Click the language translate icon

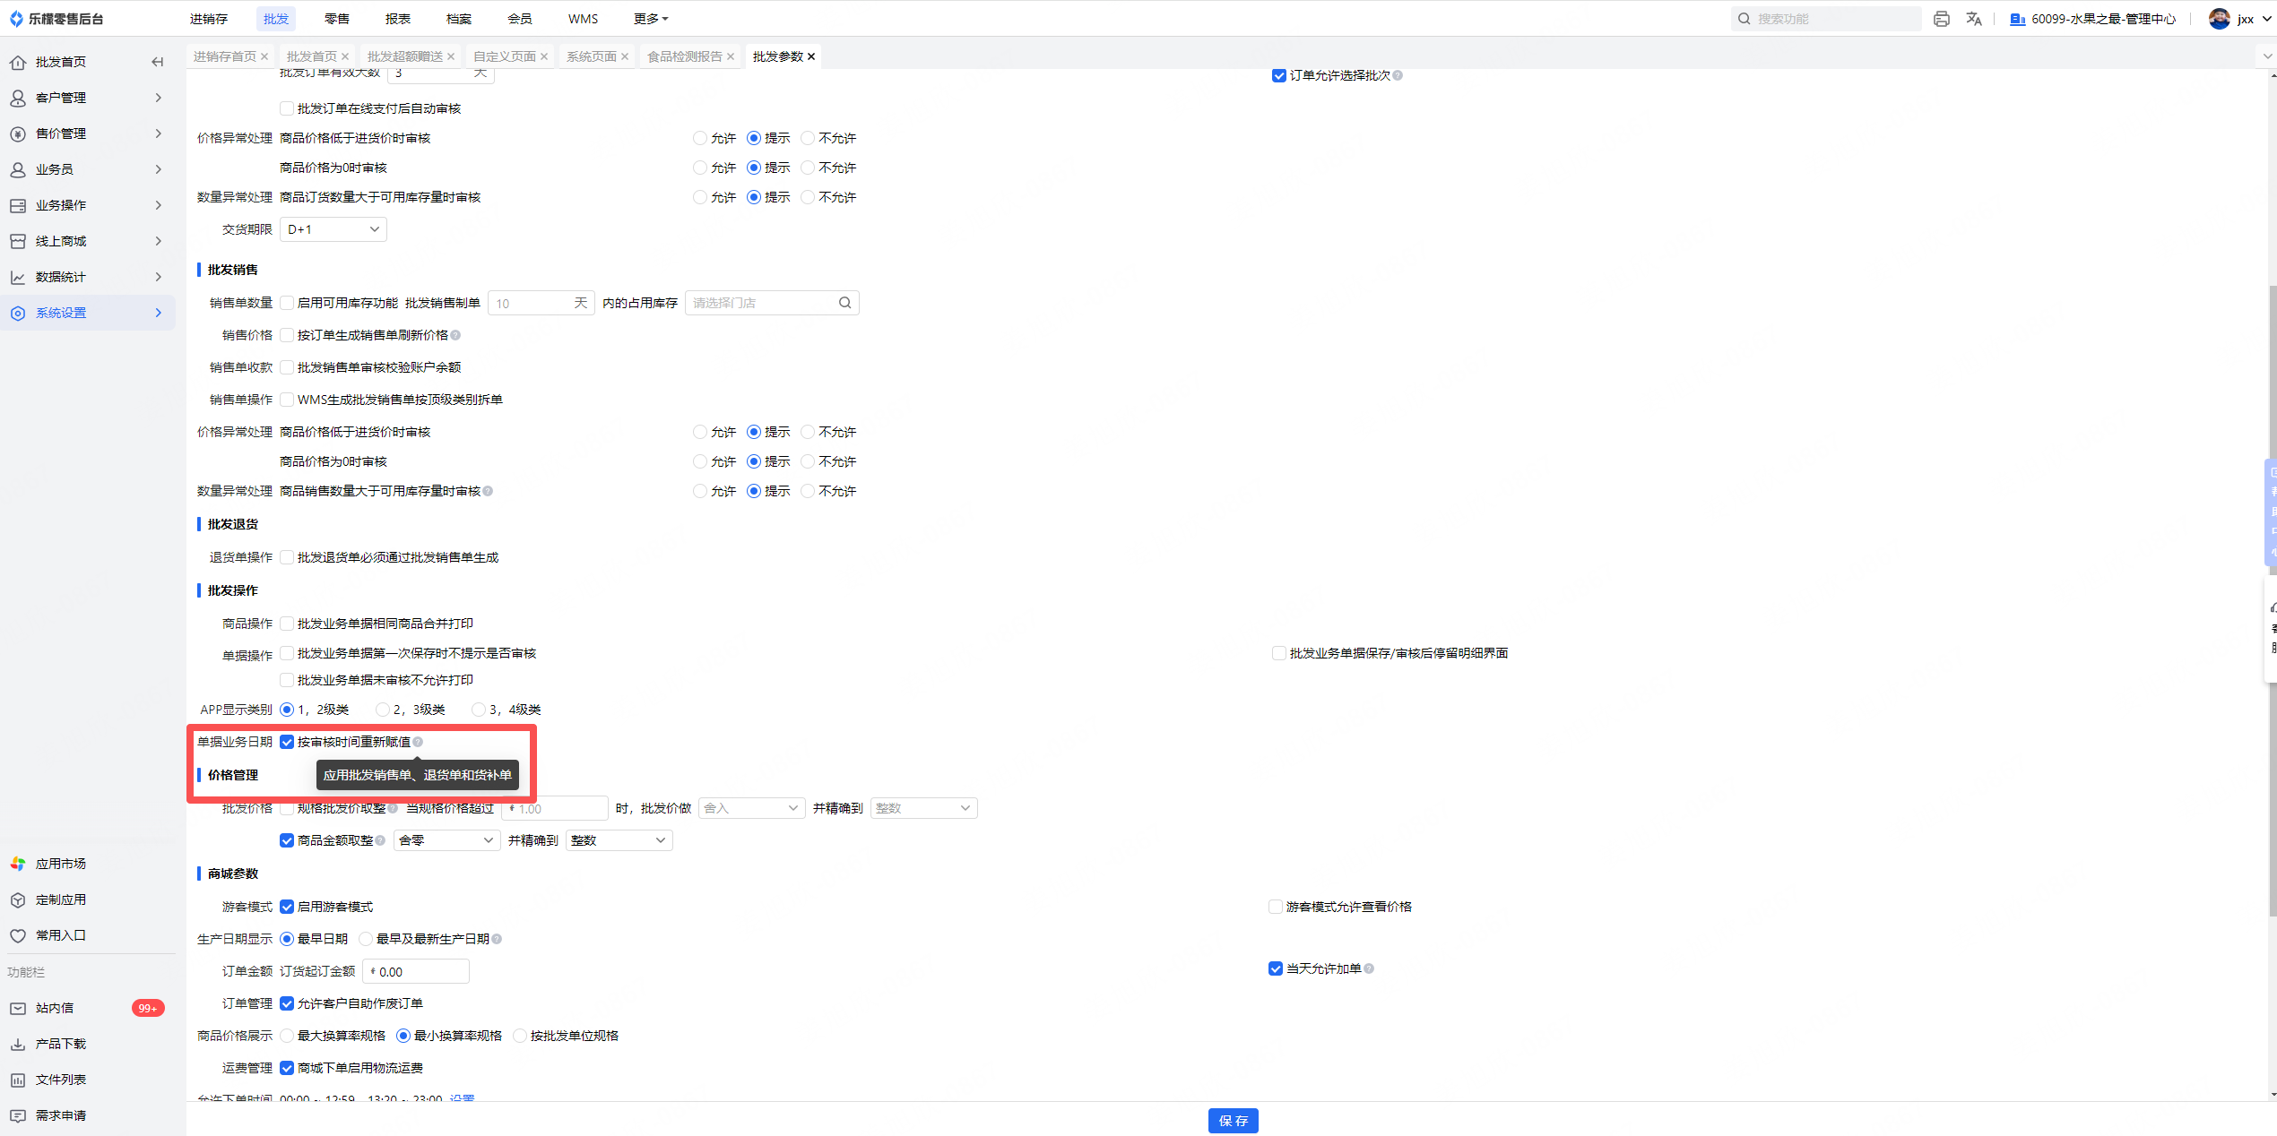(x=1973, y=19)
